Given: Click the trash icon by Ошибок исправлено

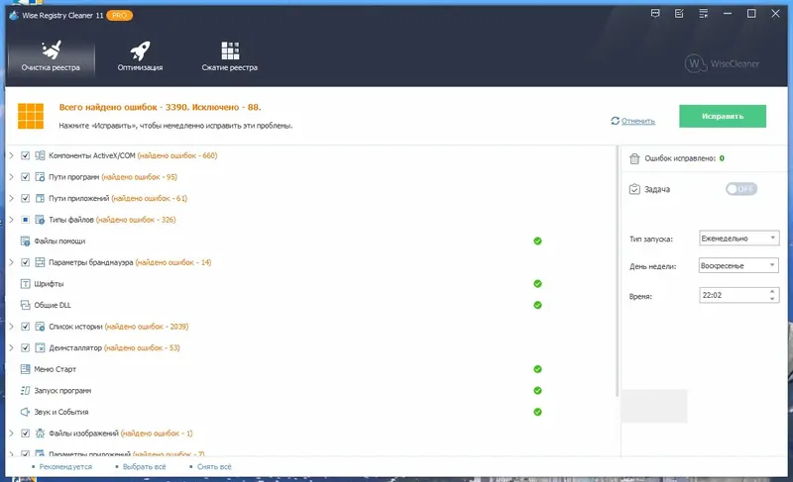Looking at the screenshot, I should point(634,158).
